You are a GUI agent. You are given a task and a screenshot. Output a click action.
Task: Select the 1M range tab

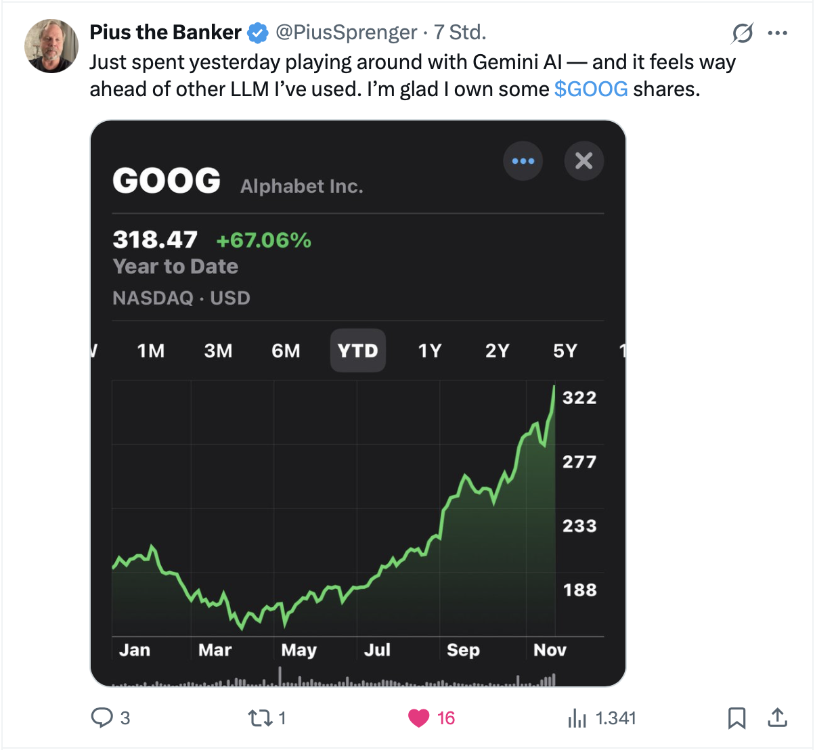(150, 351)
